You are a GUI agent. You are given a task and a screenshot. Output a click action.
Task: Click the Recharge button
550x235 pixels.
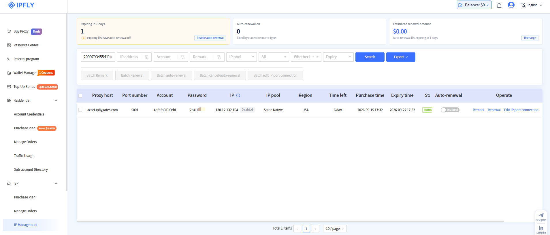[x=530, y=38]
